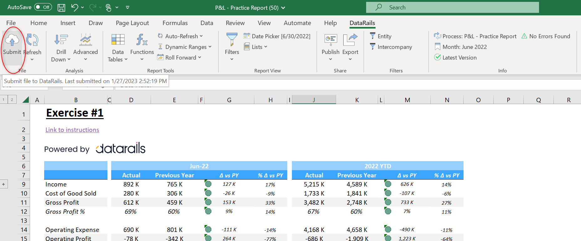Click the Undo arrow icon

coord(75,7)
